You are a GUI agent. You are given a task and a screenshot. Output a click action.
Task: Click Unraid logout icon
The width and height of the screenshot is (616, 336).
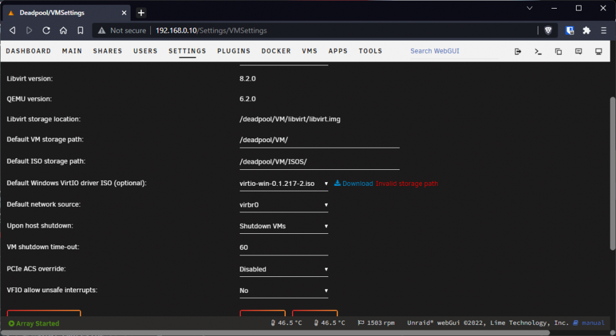pyautogui.click(x=518, y=52)
